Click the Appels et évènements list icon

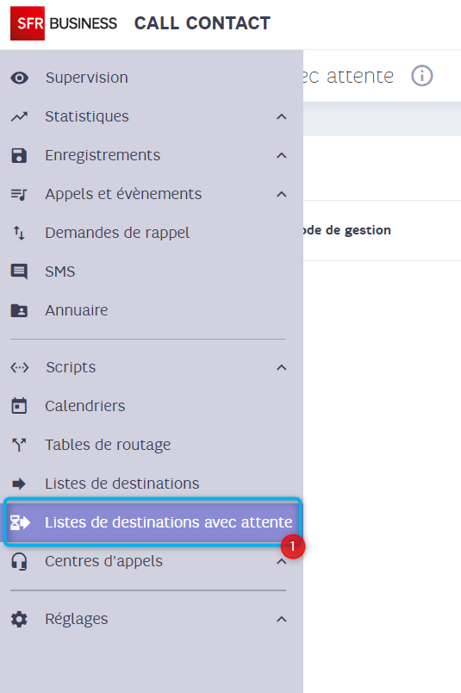point(19,194)
